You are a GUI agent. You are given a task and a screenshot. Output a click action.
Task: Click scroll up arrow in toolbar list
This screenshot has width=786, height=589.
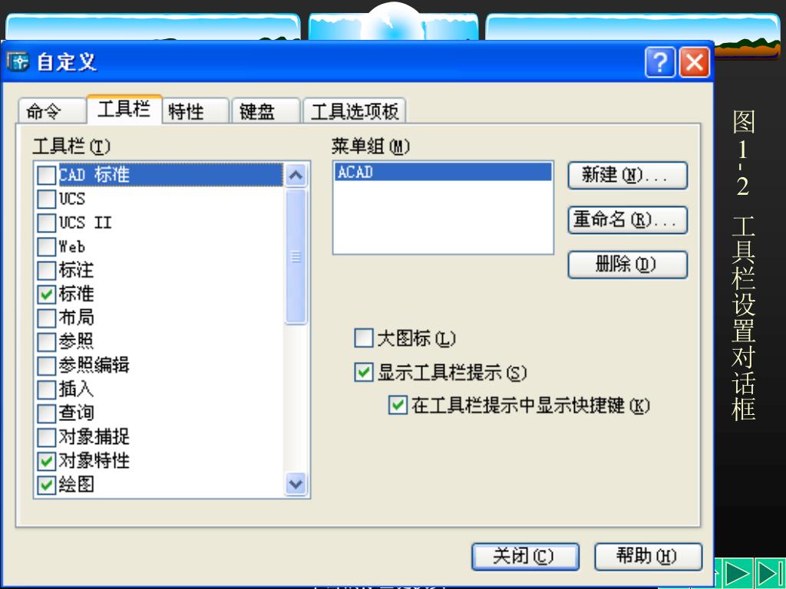pos(296,176)
